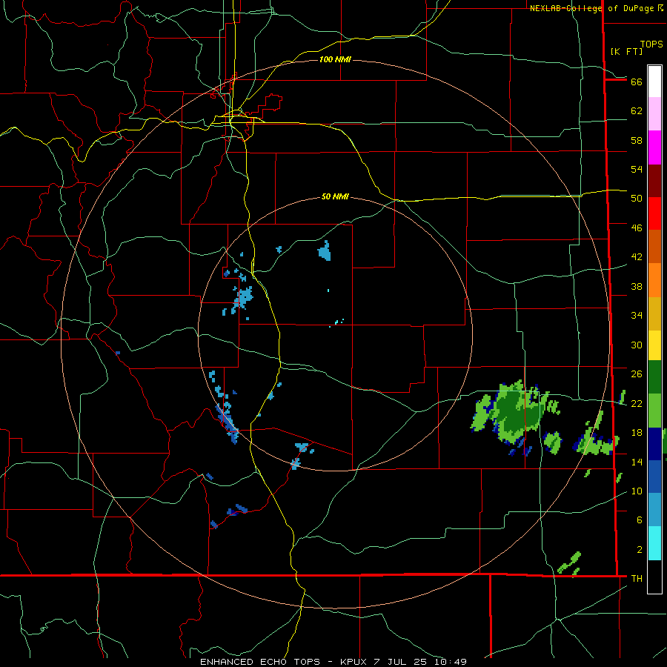Click the legend value 46
Image resolution: width=667 pixels, height=667 pixels.
(x=637, y=228)
